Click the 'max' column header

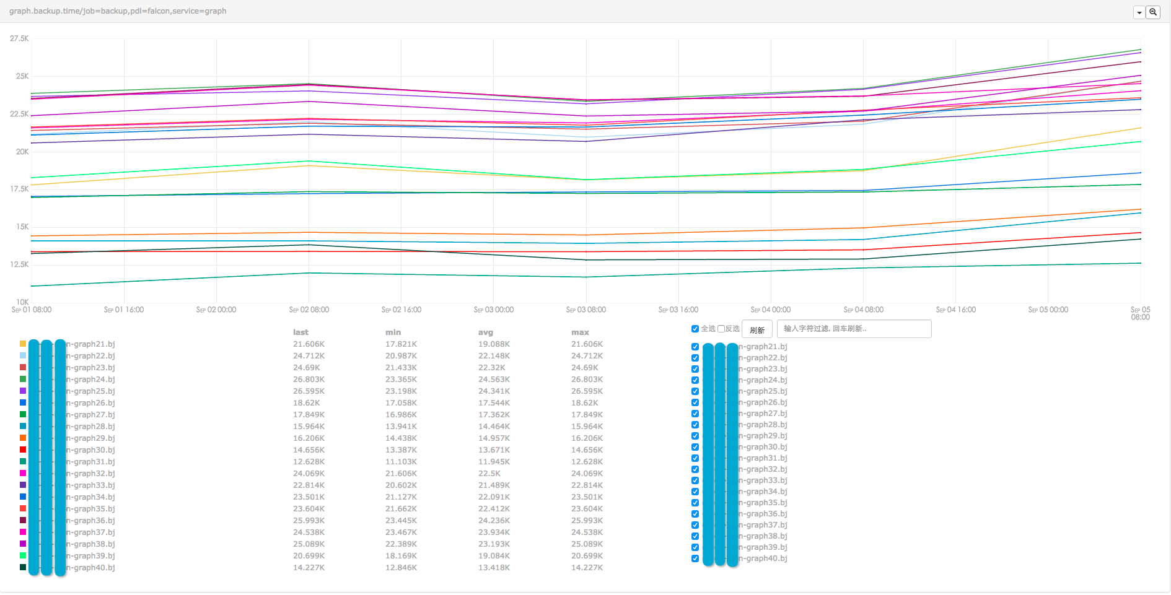(580, 332)
